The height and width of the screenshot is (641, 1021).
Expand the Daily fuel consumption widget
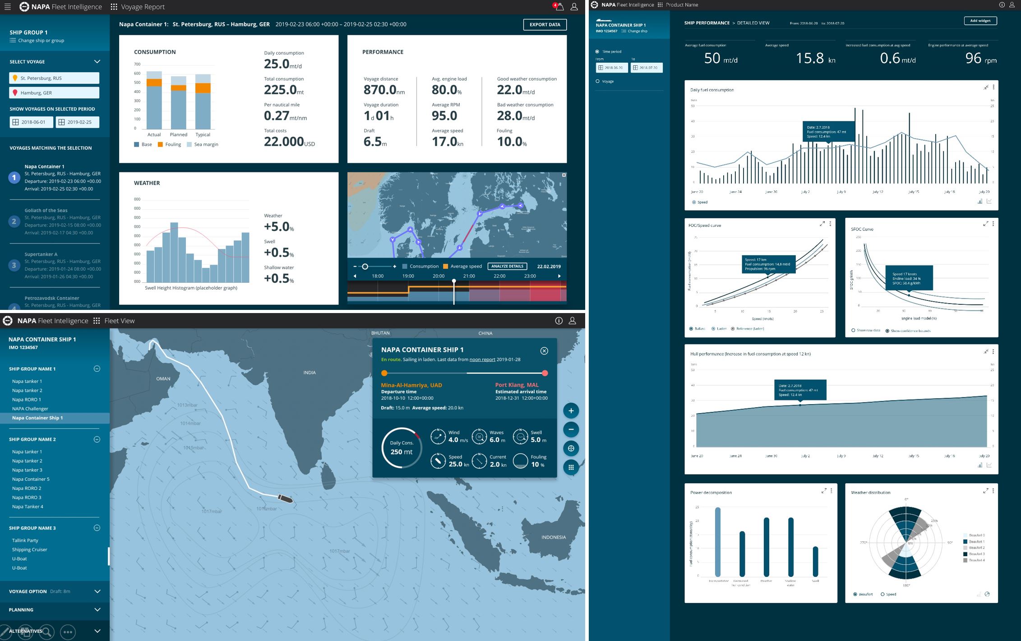pos(986,87)
